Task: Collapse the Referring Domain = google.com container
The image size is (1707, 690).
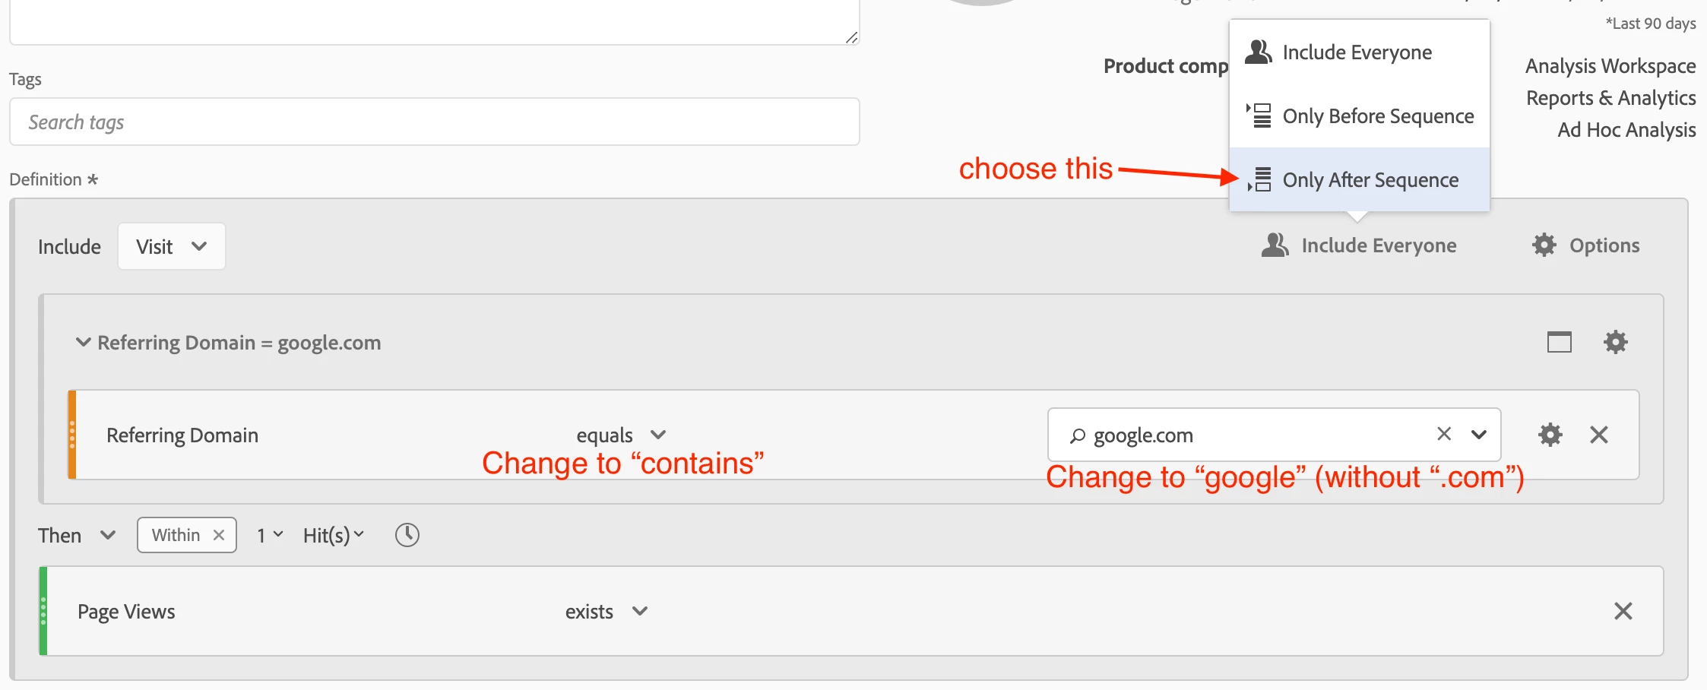Action: click(x=83, y=342)
